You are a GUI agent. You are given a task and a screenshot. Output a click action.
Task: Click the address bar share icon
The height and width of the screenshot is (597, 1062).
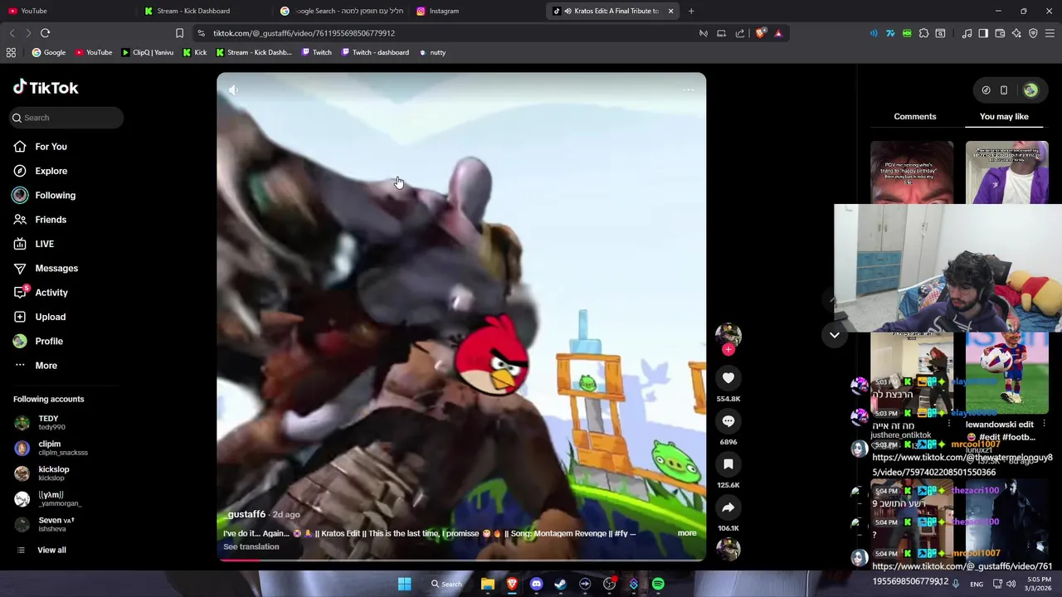click(740, 33)
